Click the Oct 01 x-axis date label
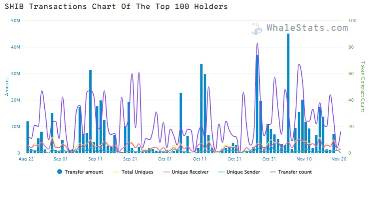 (165, 159)
